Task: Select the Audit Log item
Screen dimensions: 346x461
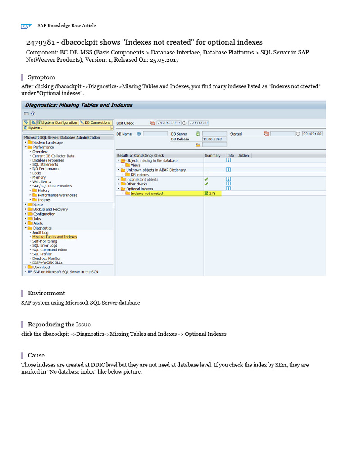Action: (40, 233)
